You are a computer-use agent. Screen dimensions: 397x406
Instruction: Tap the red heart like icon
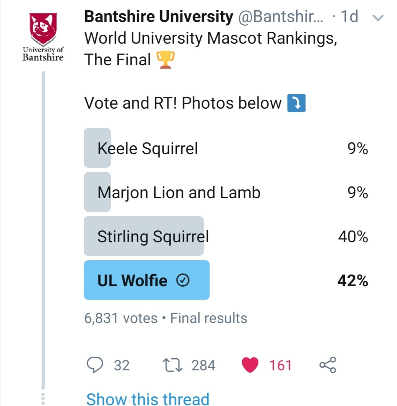point(250,365)
